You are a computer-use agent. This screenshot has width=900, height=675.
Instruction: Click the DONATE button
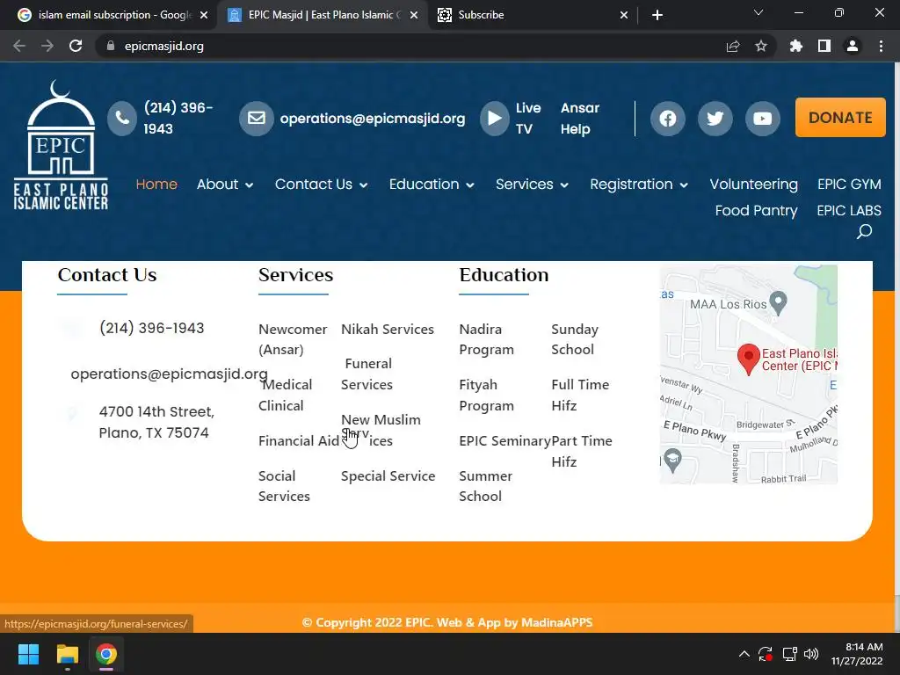tap(840, 117)
